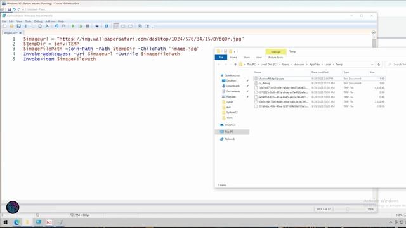Open Home tab in File Explorer ribbon

click(x=233, y=58)
